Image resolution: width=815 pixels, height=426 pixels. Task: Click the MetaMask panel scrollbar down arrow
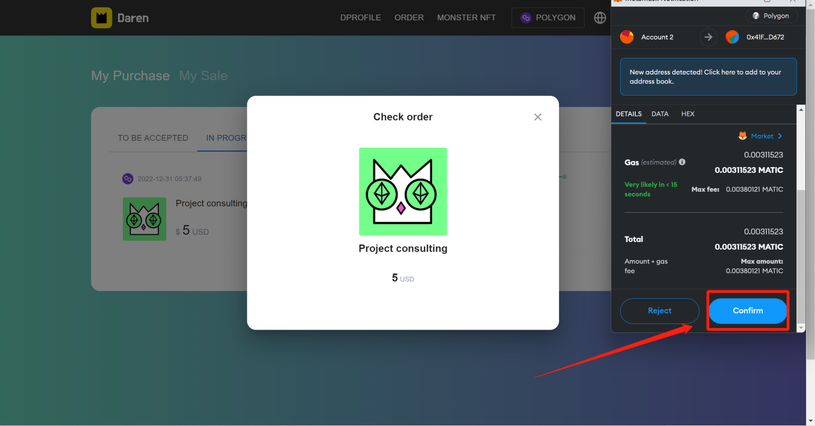tap(801, 328)
